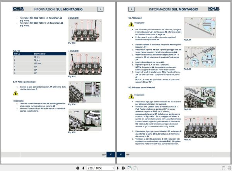Click the Fig 9.54 rocker rods image
Viewport: 232px width, 171px height.
coord(85,92)
